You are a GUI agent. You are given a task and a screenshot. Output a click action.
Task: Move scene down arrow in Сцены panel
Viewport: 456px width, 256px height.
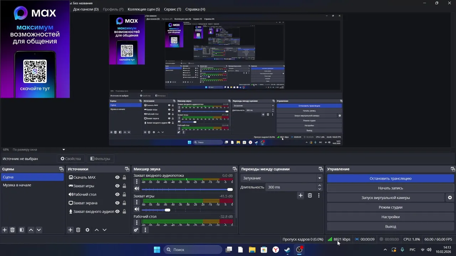pyautogui.click(x=39, y=230)
